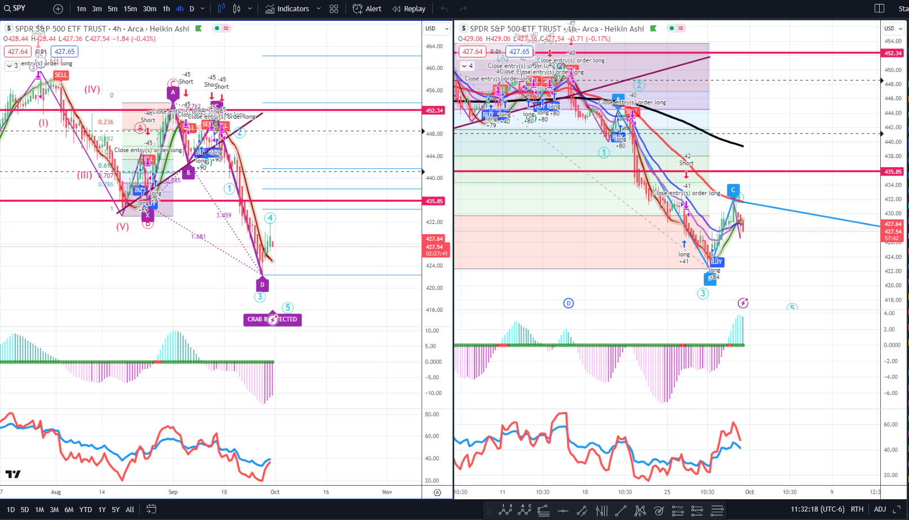This screenshot has height=520, width=909.
Task: Click the undo arrow
Action: 444,9
